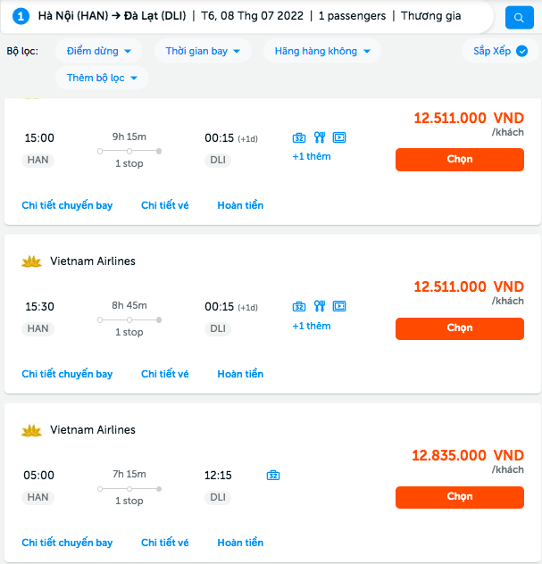Open Hoàn tiền tab for 15:00 flight
The height and width of the screenshot is (564, 542).
click(240, 205)
